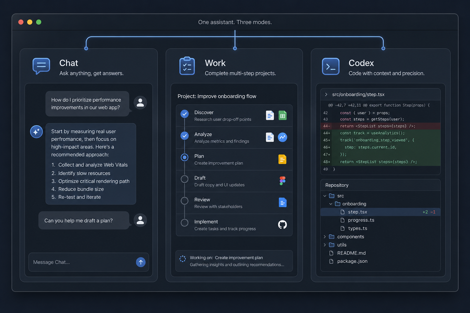Focus the Message Chat input field
Viewport: 470px width, 313px height.
(89, 262)
